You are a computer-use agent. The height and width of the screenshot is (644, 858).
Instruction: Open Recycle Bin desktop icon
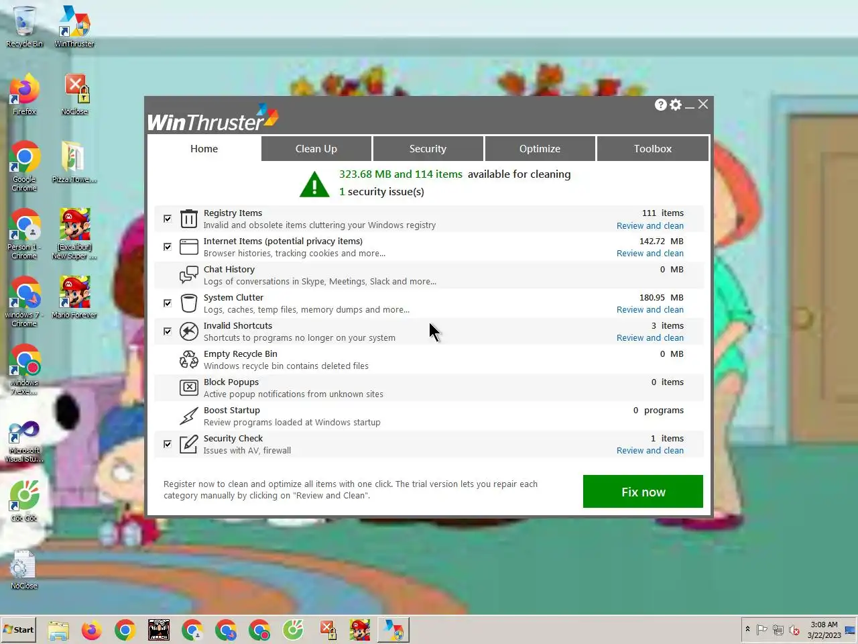pos(25,27)
